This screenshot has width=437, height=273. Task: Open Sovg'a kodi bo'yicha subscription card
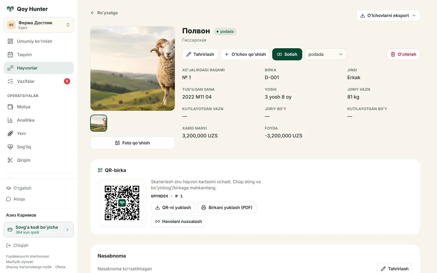click(39, 230)
